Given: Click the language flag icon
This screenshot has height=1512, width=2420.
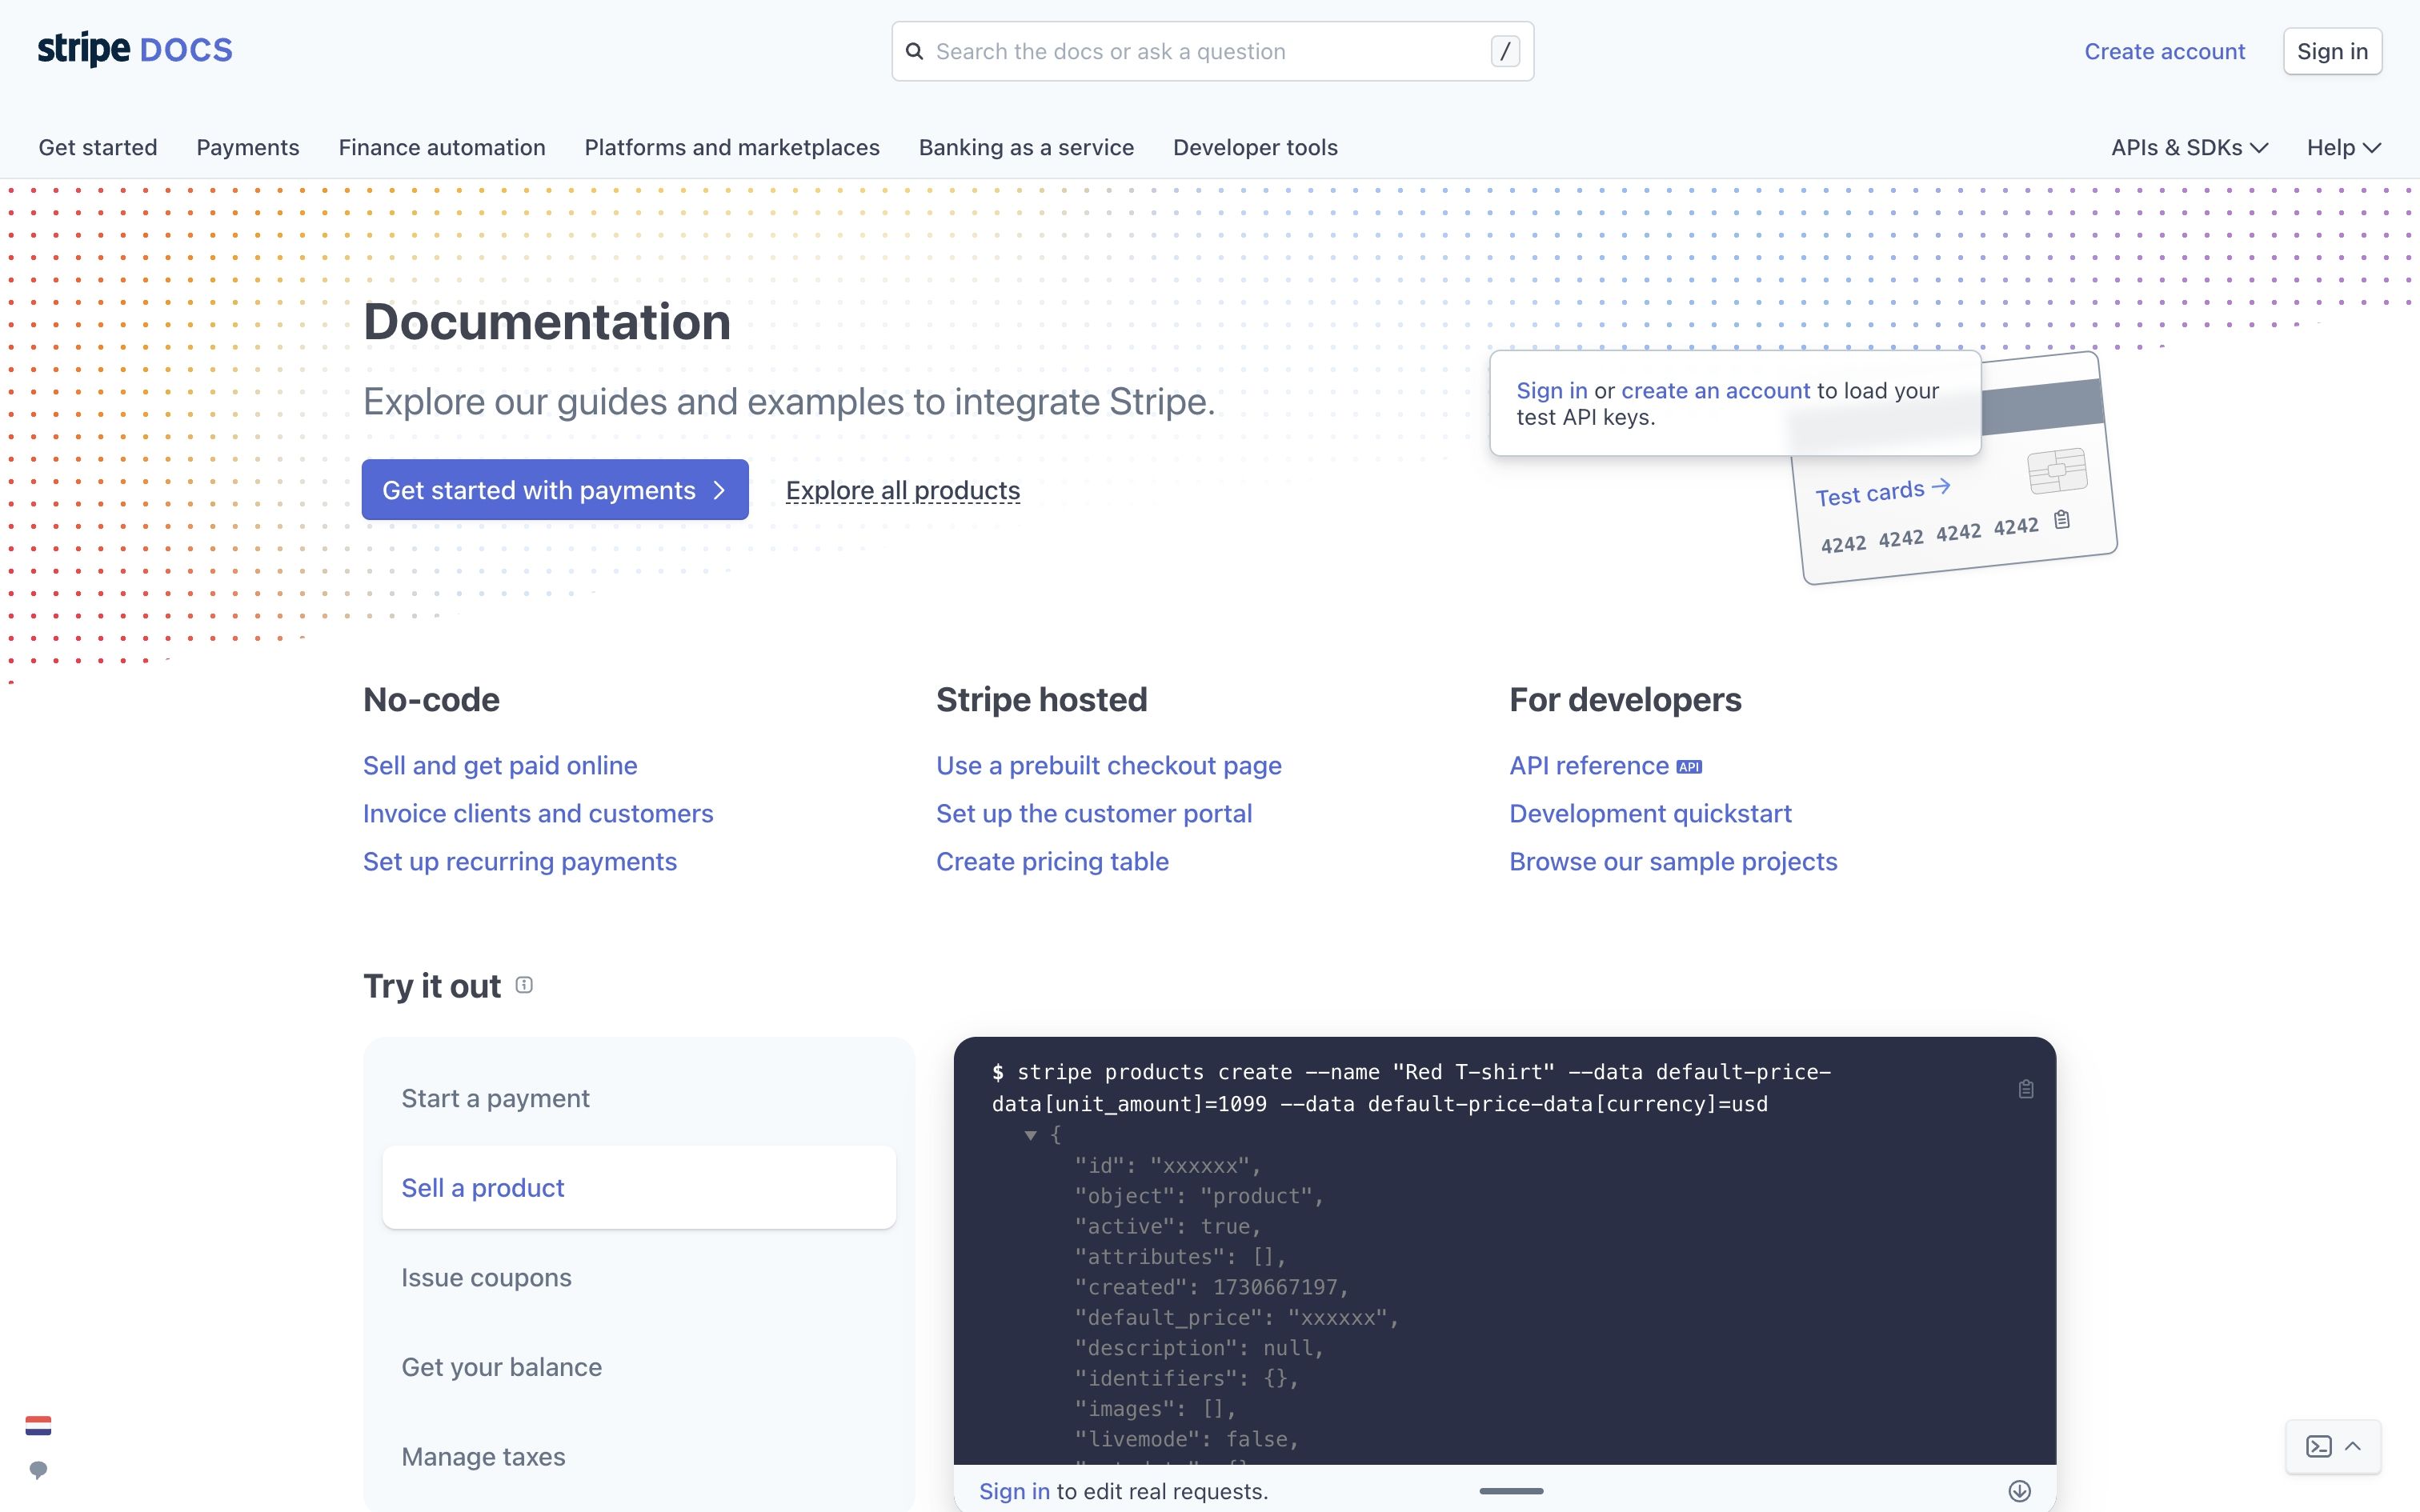Looking at the screenshot, I should 38,1426.
